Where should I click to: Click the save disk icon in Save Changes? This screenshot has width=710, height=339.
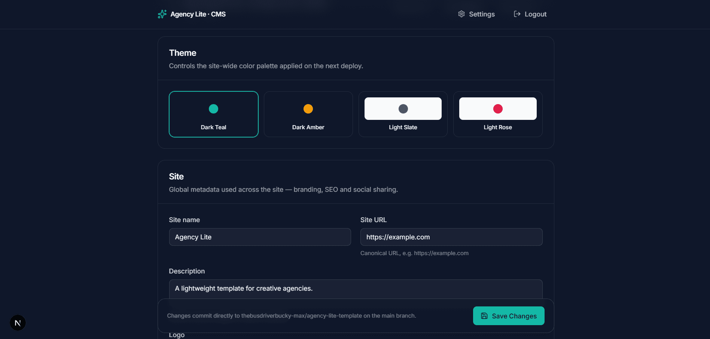pos(484,316)
